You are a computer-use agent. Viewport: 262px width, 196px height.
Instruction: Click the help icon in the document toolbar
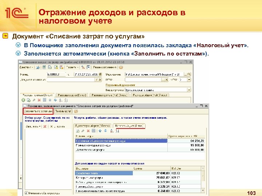pyautogui.click(x=121, y=68)
